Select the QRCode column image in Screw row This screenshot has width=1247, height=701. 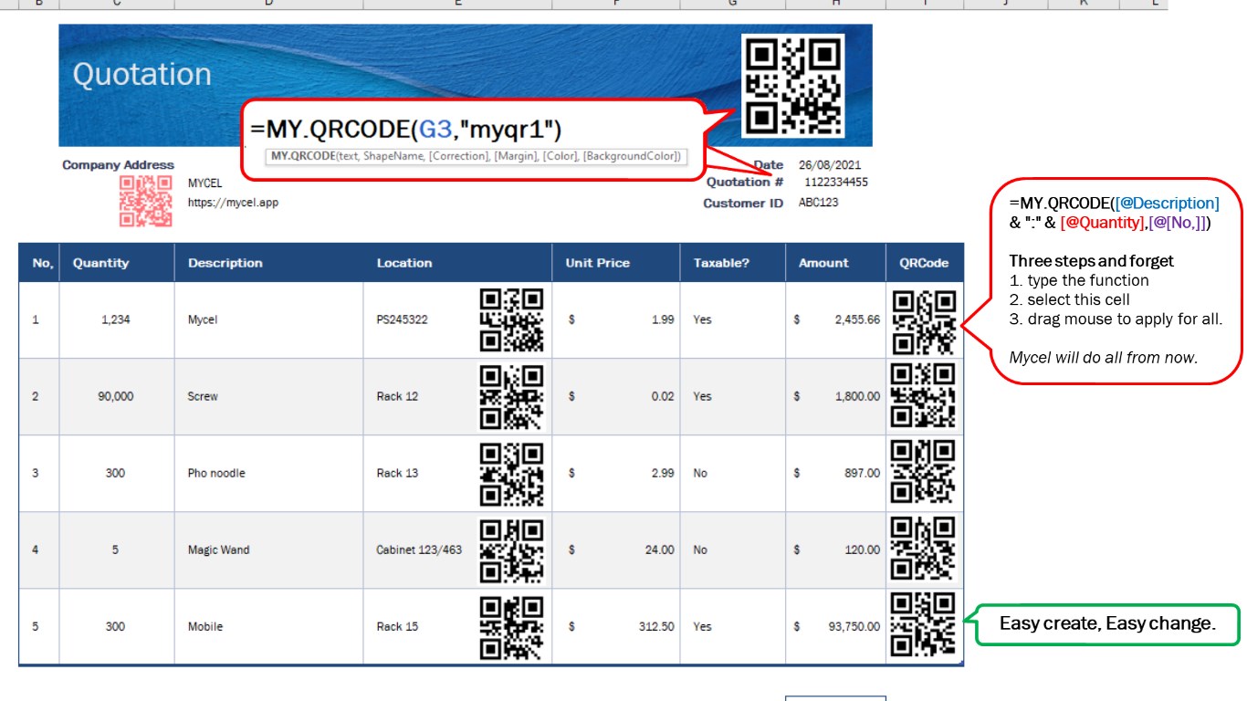[924, 395]
